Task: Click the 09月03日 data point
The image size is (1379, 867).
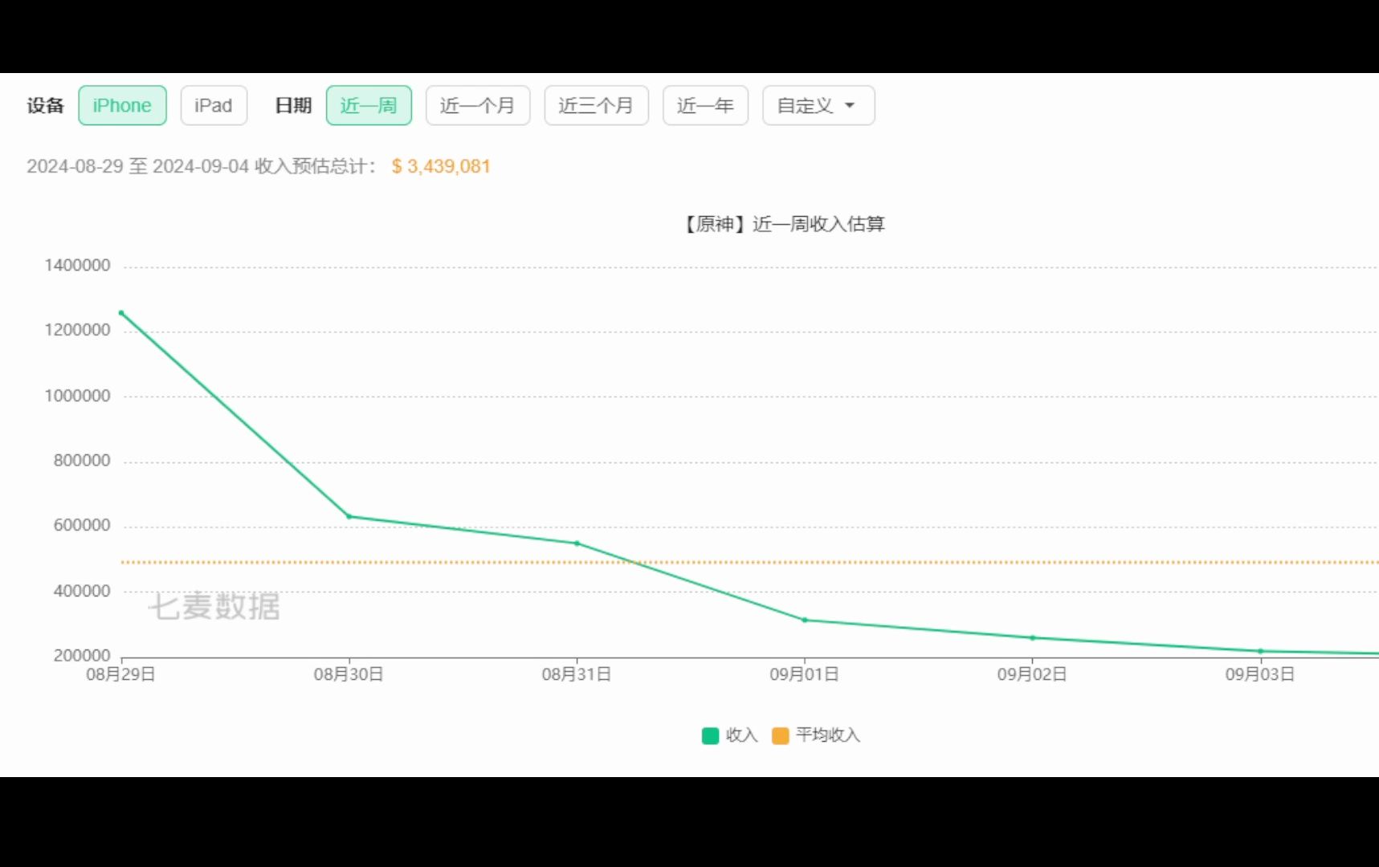Action: pyautogui.click(x=1260, y=651)
